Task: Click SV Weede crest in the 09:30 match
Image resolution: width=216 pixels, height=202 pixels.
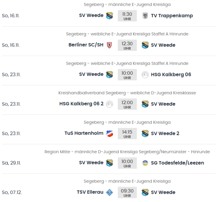Action: 145,192
